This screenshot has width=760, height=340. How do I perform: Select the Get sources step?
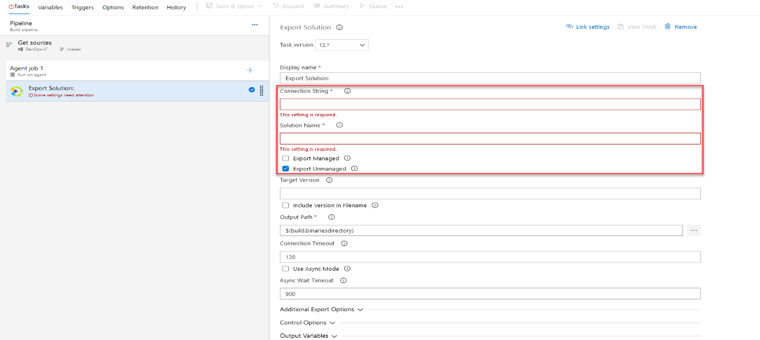point(134,46)
